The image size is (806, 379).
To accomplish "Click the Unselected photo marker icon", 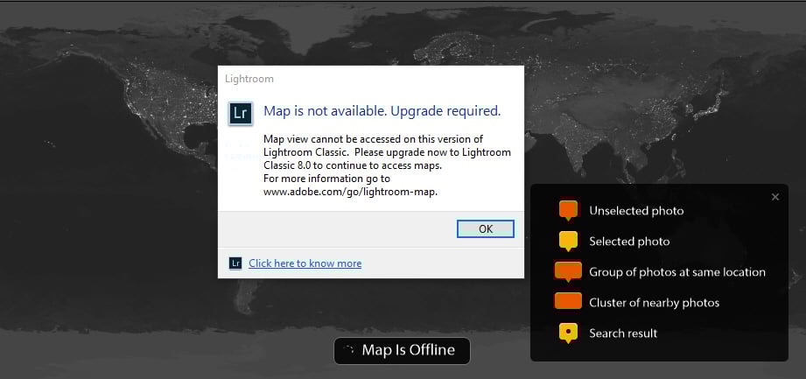I will pyautogui.click(x=568, y=210).
